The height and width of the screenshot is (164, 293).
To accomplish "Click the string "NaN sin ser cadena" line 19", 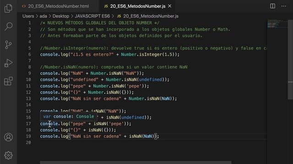I will [96, 136].
